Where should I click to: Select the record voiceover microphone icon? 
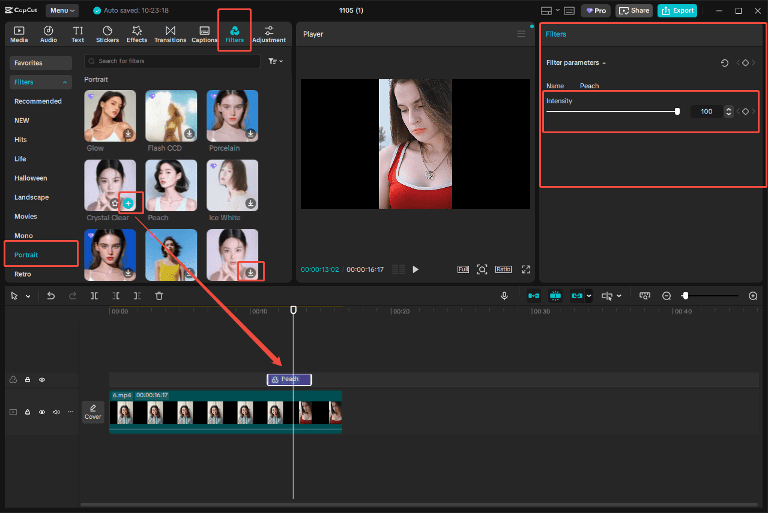(504, 295)
